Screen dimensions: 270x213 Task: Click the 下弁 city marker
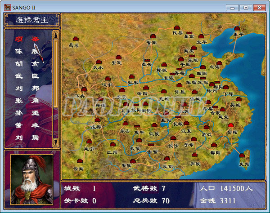click(x=84, y=89)
